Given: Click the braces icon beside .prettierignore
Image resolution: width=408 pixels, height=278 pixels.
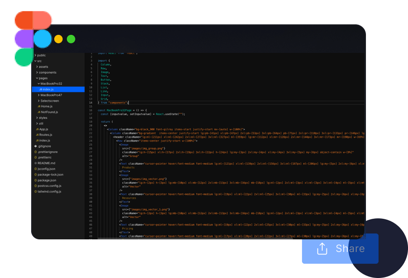Looking at the screenshot, I should [x=36, y=152].
